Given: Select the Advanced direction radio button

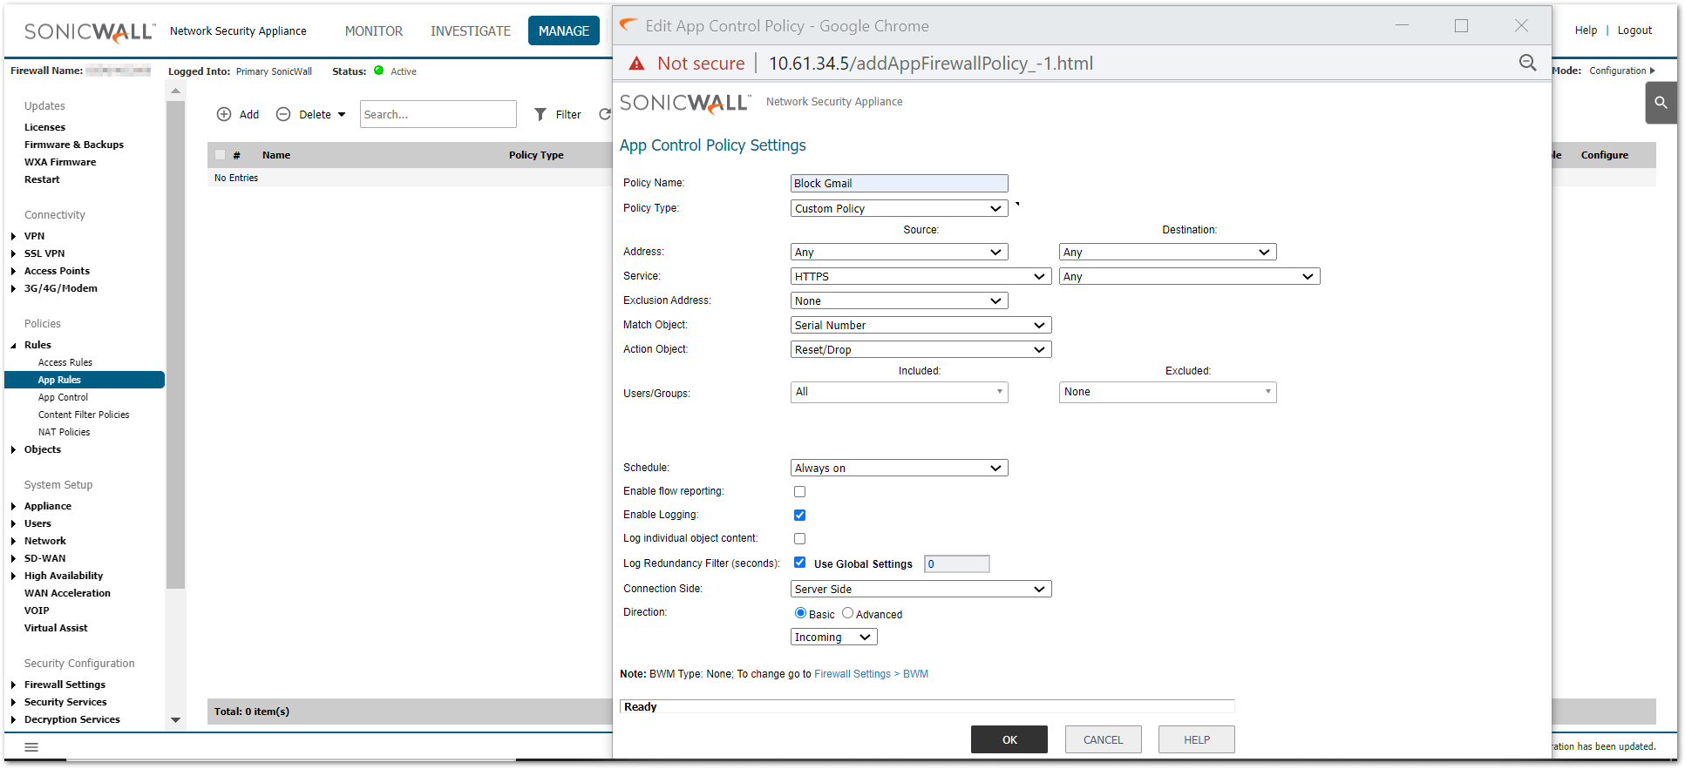Looking at the screenshot, I should 847,613.
